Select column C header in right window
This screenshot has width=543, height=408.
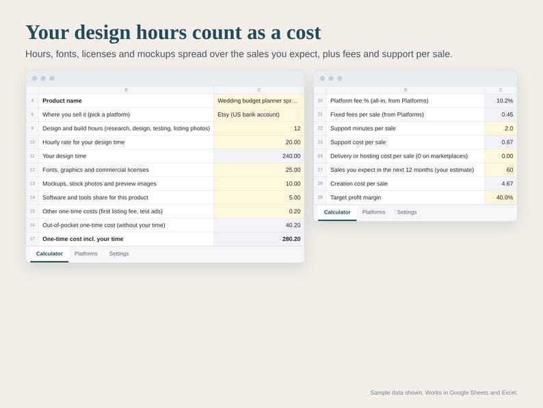(501, 90)
